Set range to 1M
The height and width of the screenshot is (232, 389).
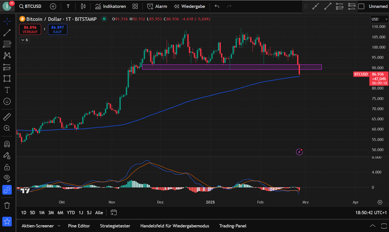pyautogui.click(x=42, y=213)
